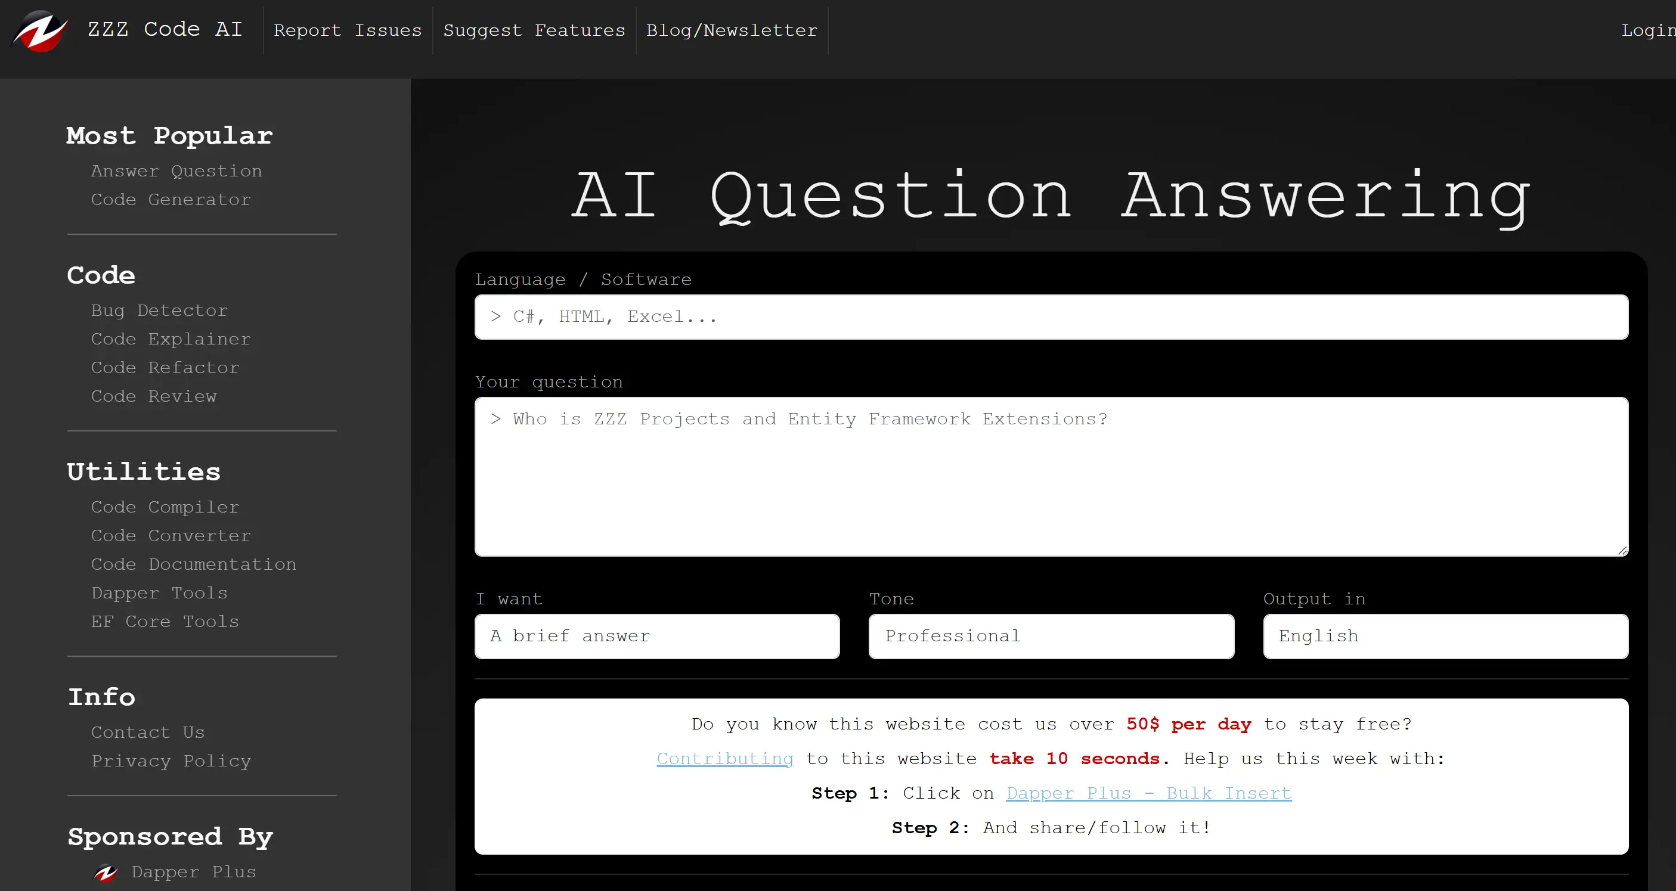Click inside the Your question text area
Viewport: 1676px width, 891px height.
[x=1051, y=477]
